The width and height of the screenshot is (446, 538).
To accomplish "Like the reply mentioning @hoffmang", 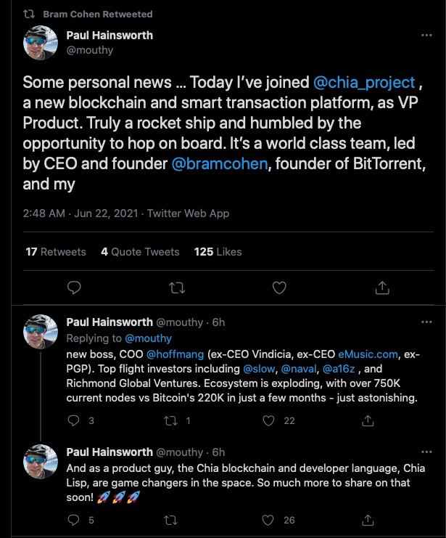I will 268,420.
